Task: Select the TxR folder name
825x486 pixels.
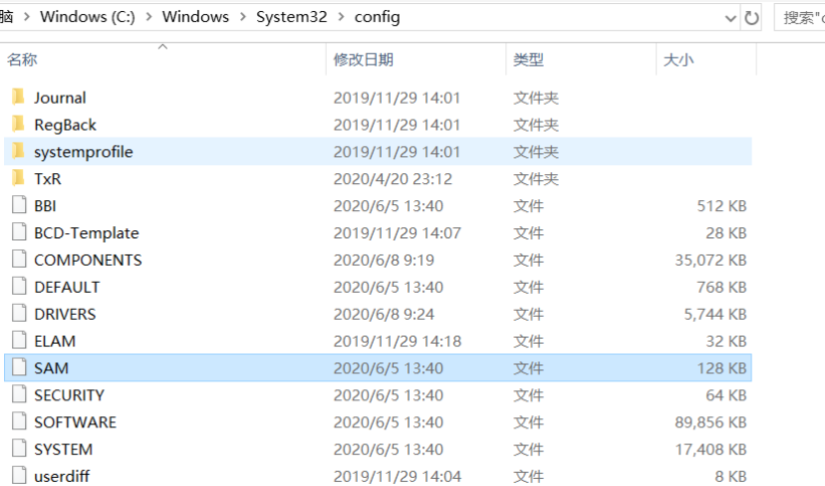Action: [x=48, y=179]
